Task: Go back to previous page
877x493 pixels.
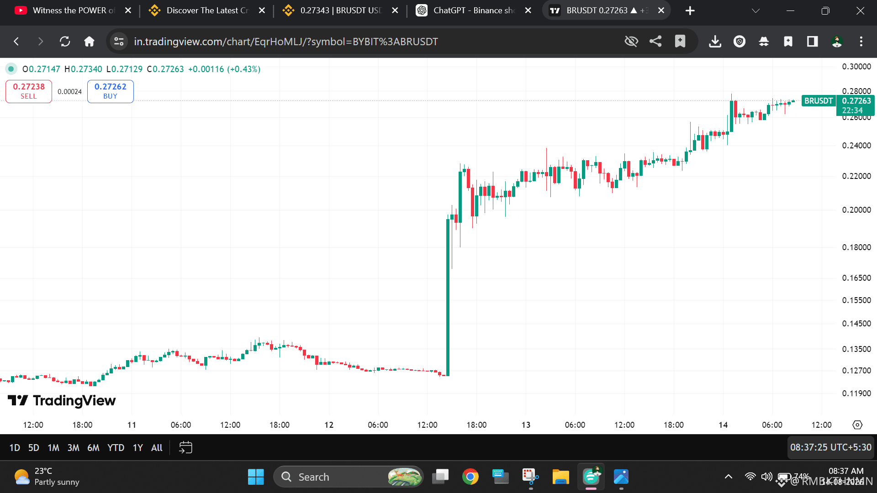Action: pos(16,42)
